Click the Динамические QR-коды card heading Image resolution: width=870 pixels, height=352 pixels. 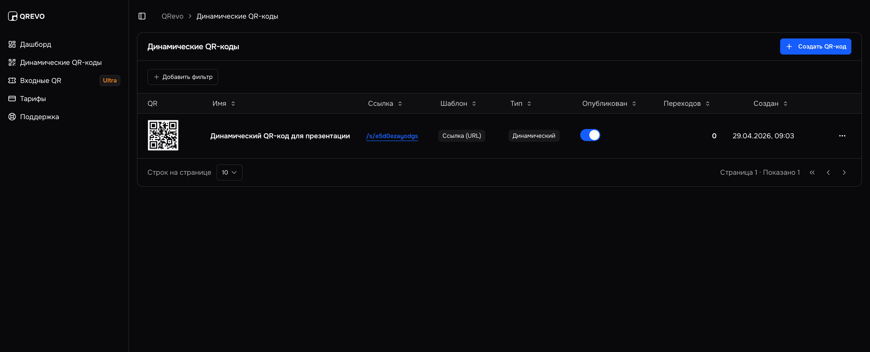pos(193,47)
